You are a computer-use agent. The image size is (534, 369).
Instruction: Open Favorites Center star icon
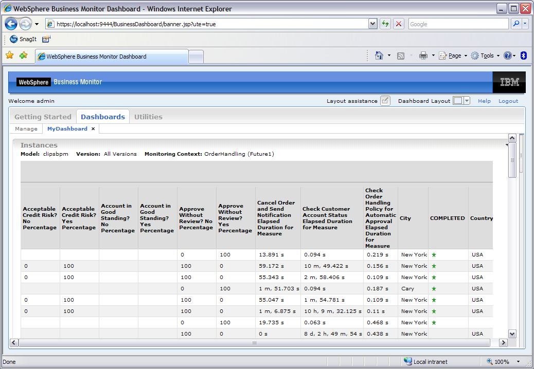click(10, 55)
